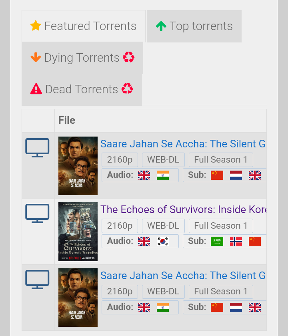Image resolution: width=288 pixels, height=336 pixels.
Task: Click the TV monitor icon in last Saare Jahan row
Action: click(37, 280)
